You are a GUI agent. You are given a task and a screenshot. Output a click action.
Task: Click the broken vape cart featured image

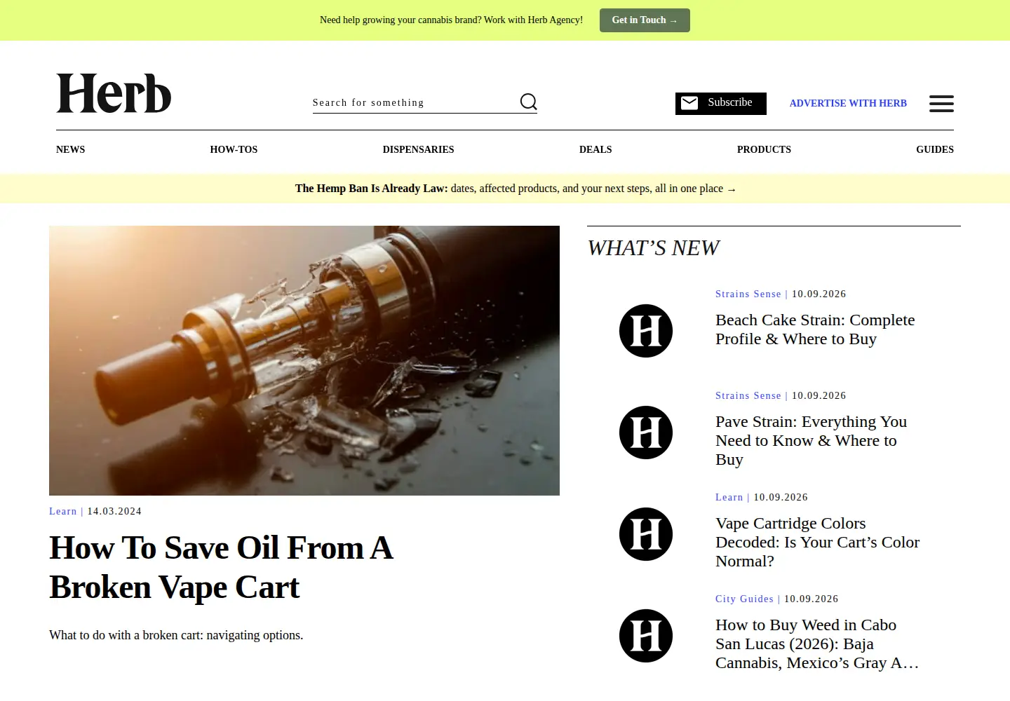tap(304, 360)
